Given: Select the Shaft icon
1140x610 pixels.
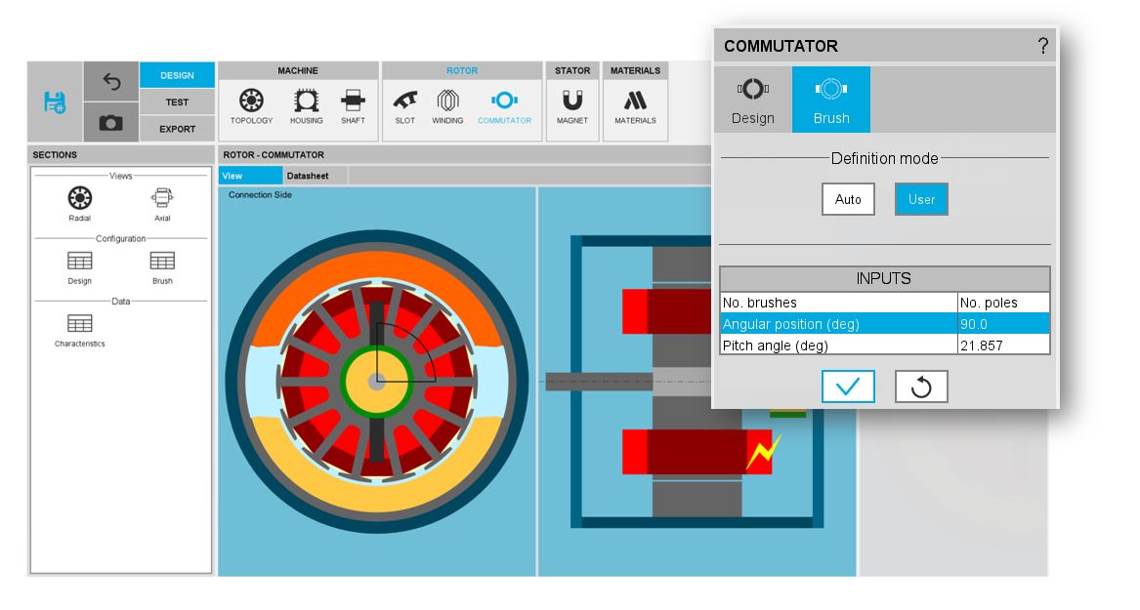Looking at the screenshot, I should 353,105.
